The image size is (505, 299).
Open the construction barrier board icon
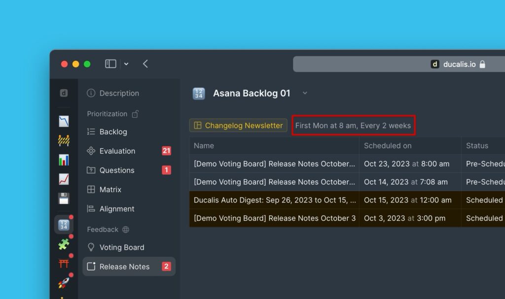pos(64,141)
